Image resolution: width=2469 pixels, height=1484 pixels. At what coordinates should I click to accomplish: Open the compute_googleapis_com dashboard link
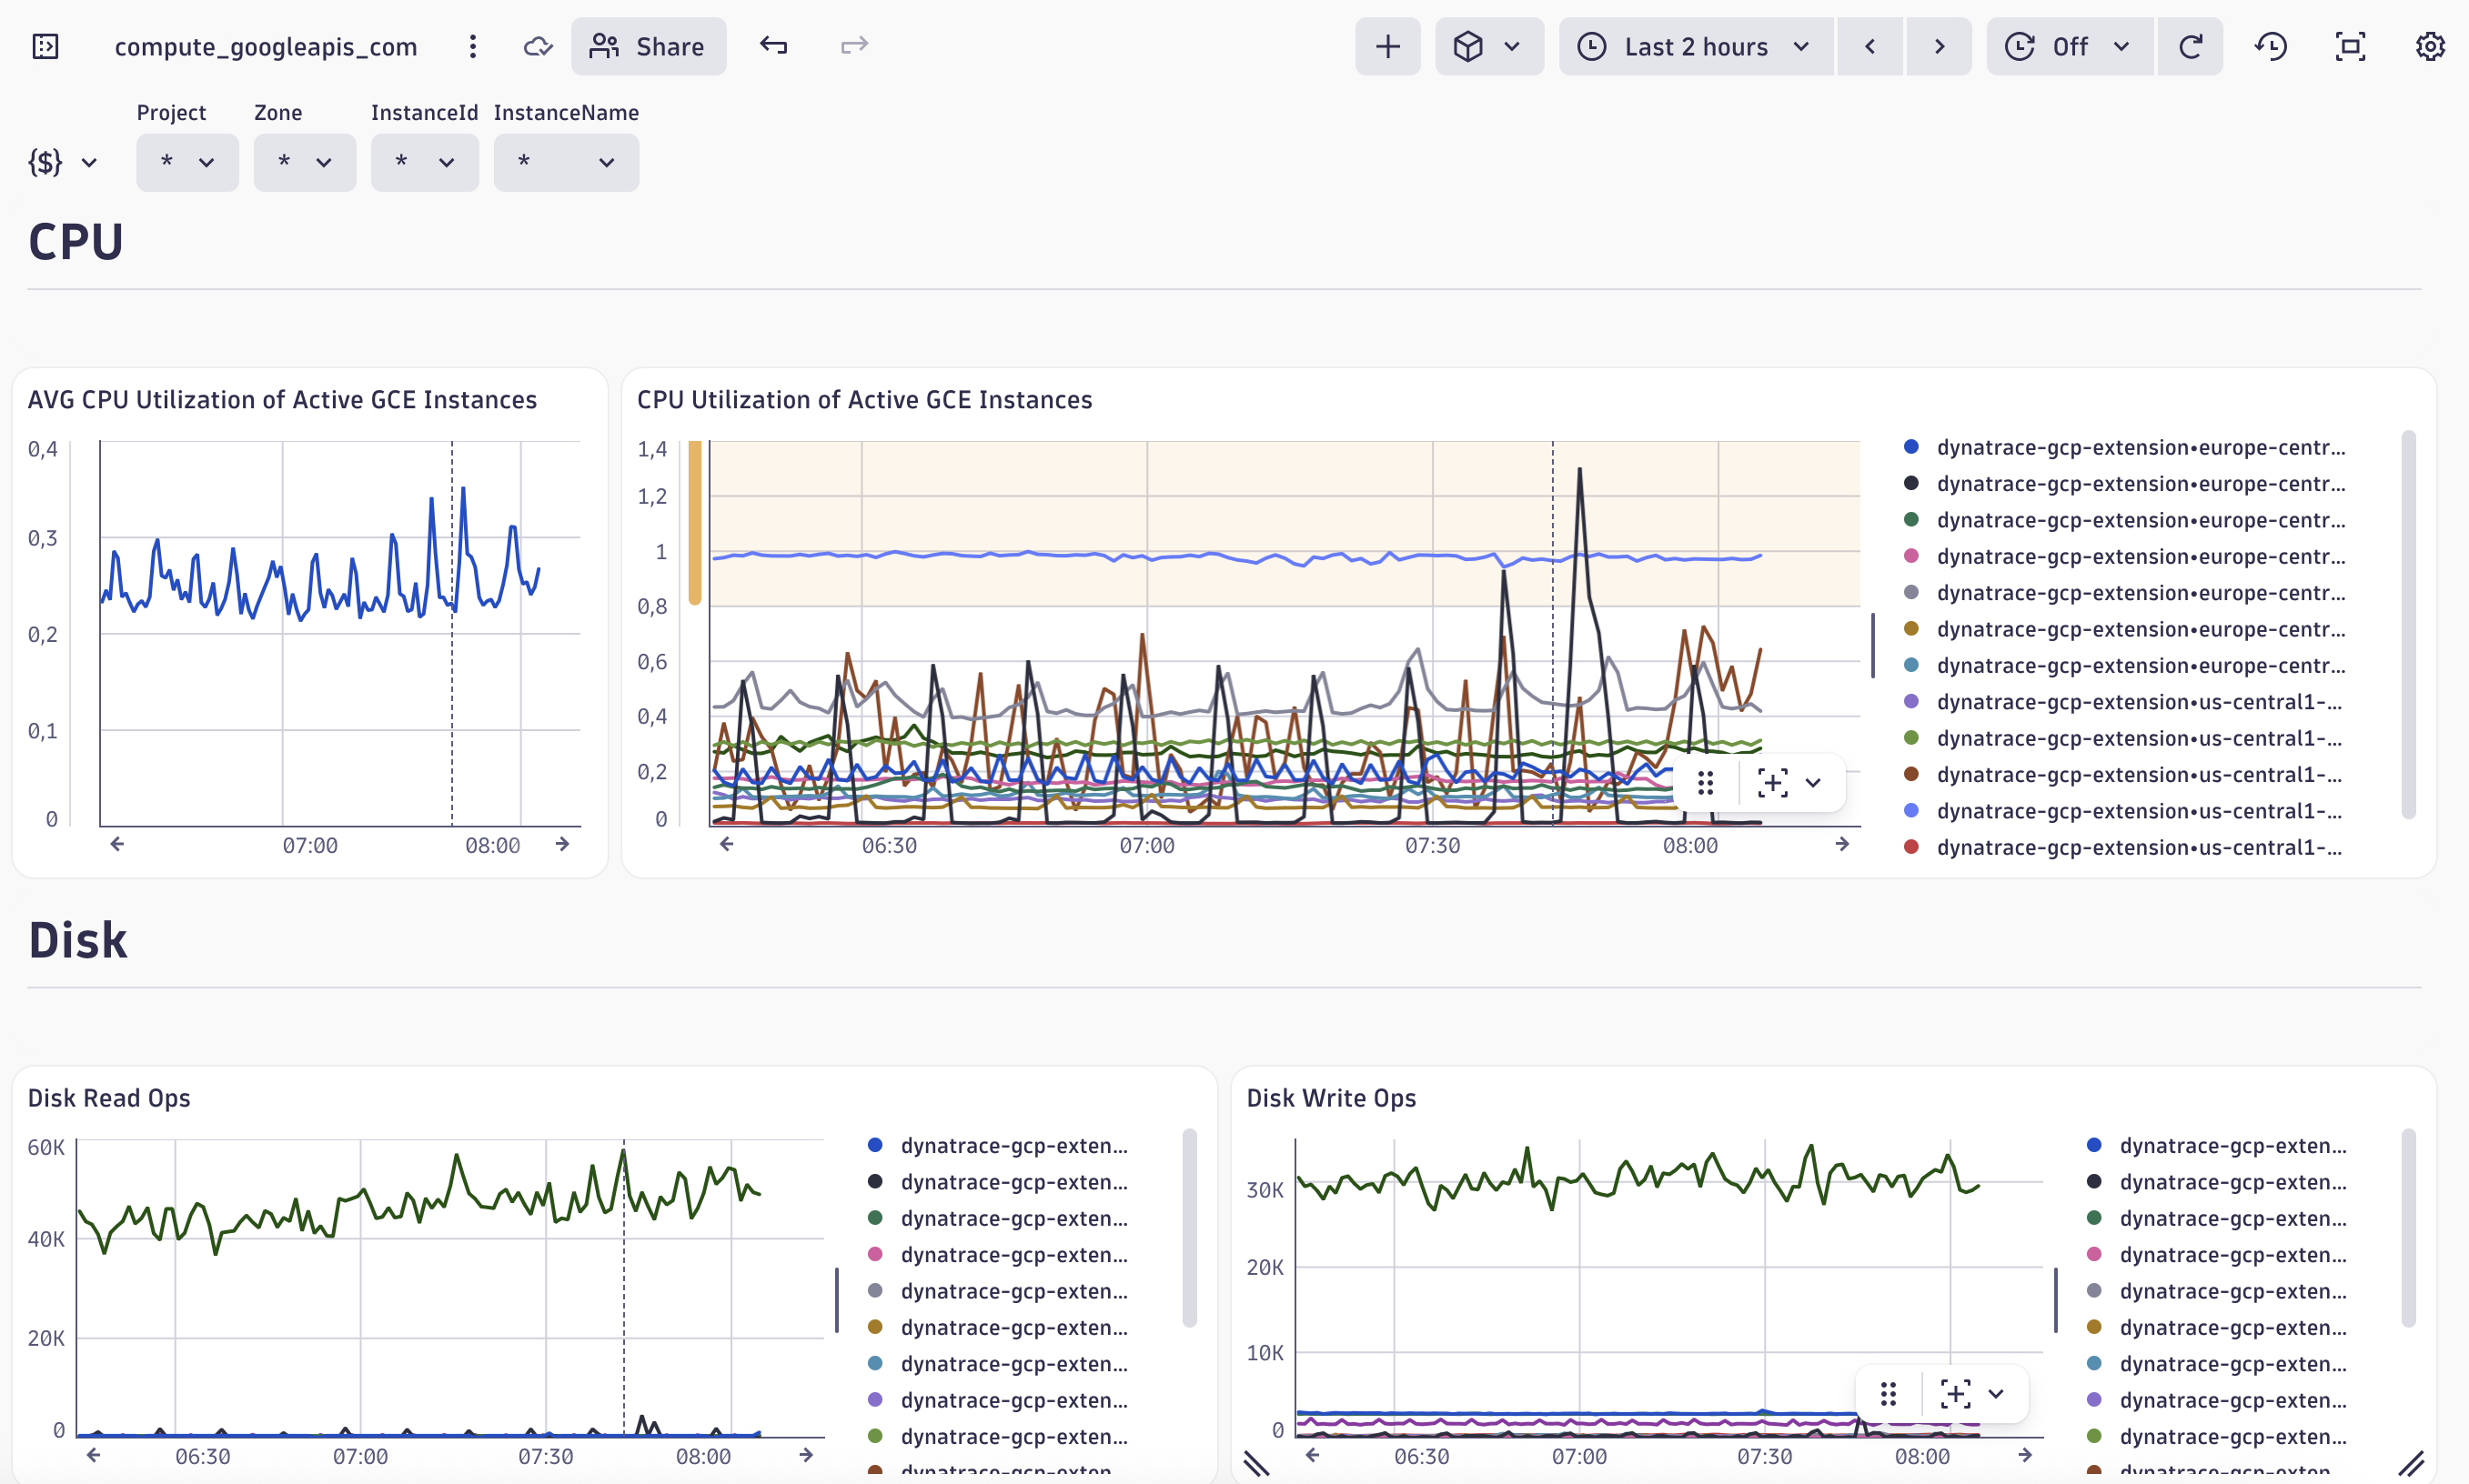267,46
